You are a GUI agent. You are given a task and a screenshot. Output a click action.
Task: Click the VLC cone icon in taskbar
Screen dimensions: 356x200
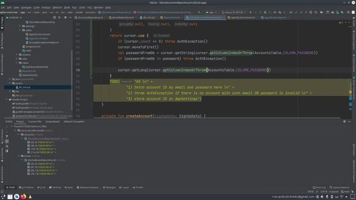[30, 197]
